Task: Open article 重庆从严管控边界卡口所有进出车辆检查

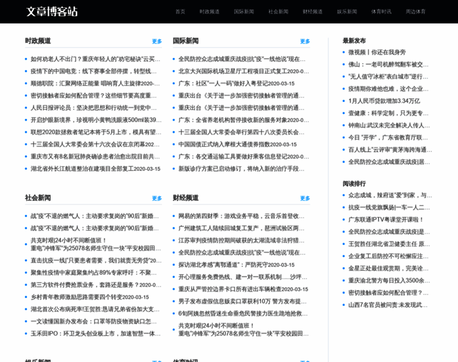Action: [243, 289]
